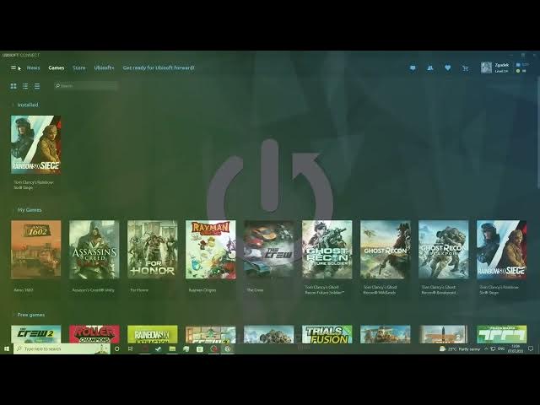Switch to list view layout

click(25, 86)
